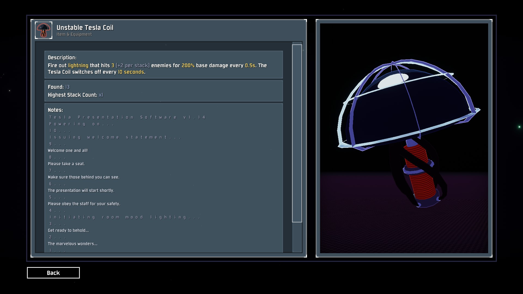Screen dimensions: 523x294
Task: Click the empty scrollbar track below the thumb
Action: click(297, 237)
